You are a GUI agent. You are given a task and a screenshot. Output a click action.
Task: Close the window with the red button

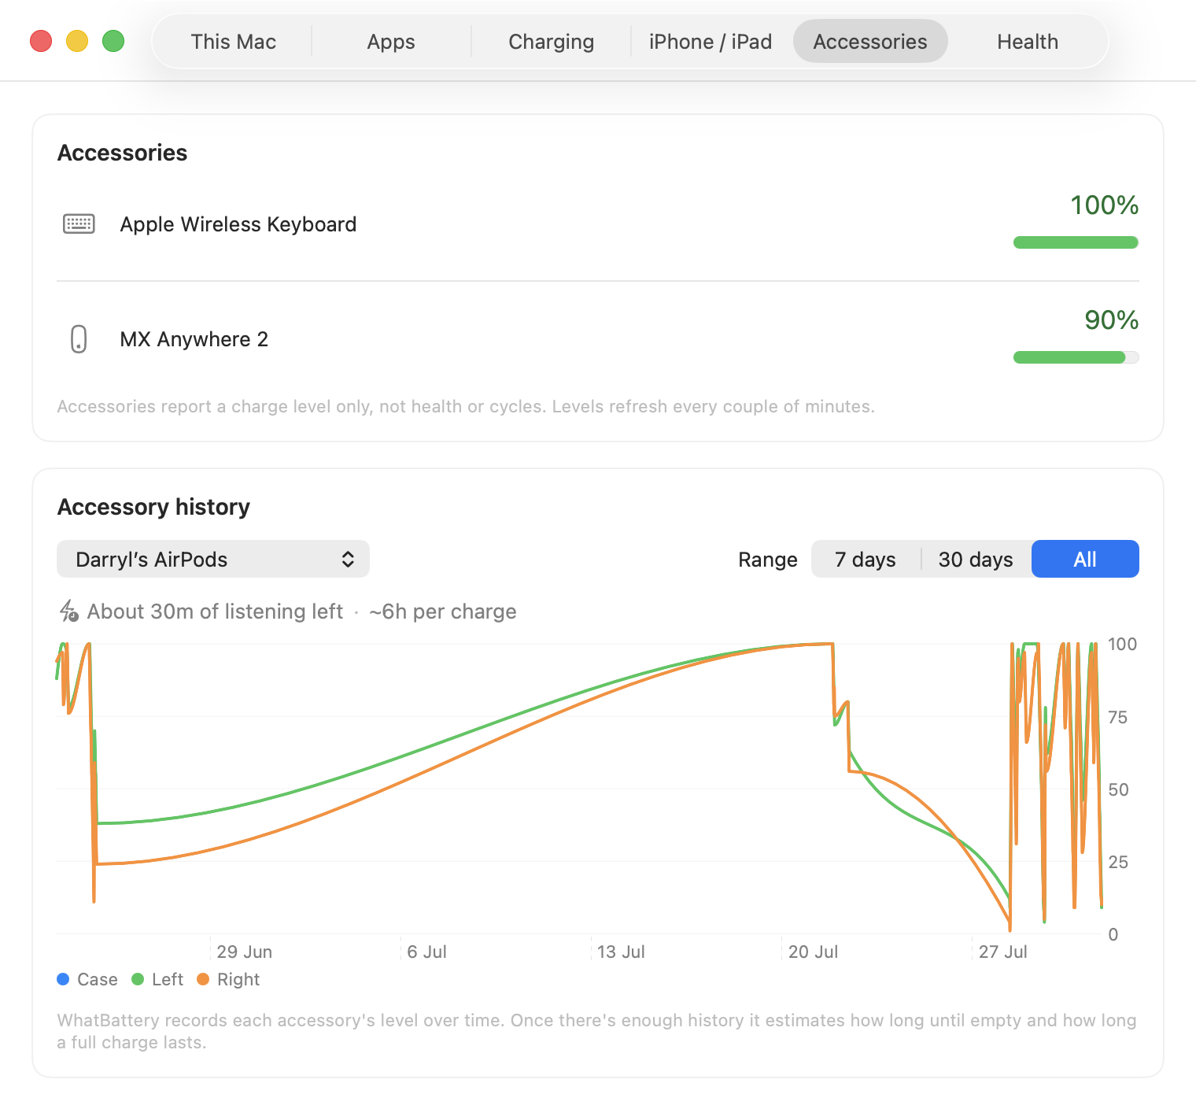pyautogui.click(x=41, y=41)
